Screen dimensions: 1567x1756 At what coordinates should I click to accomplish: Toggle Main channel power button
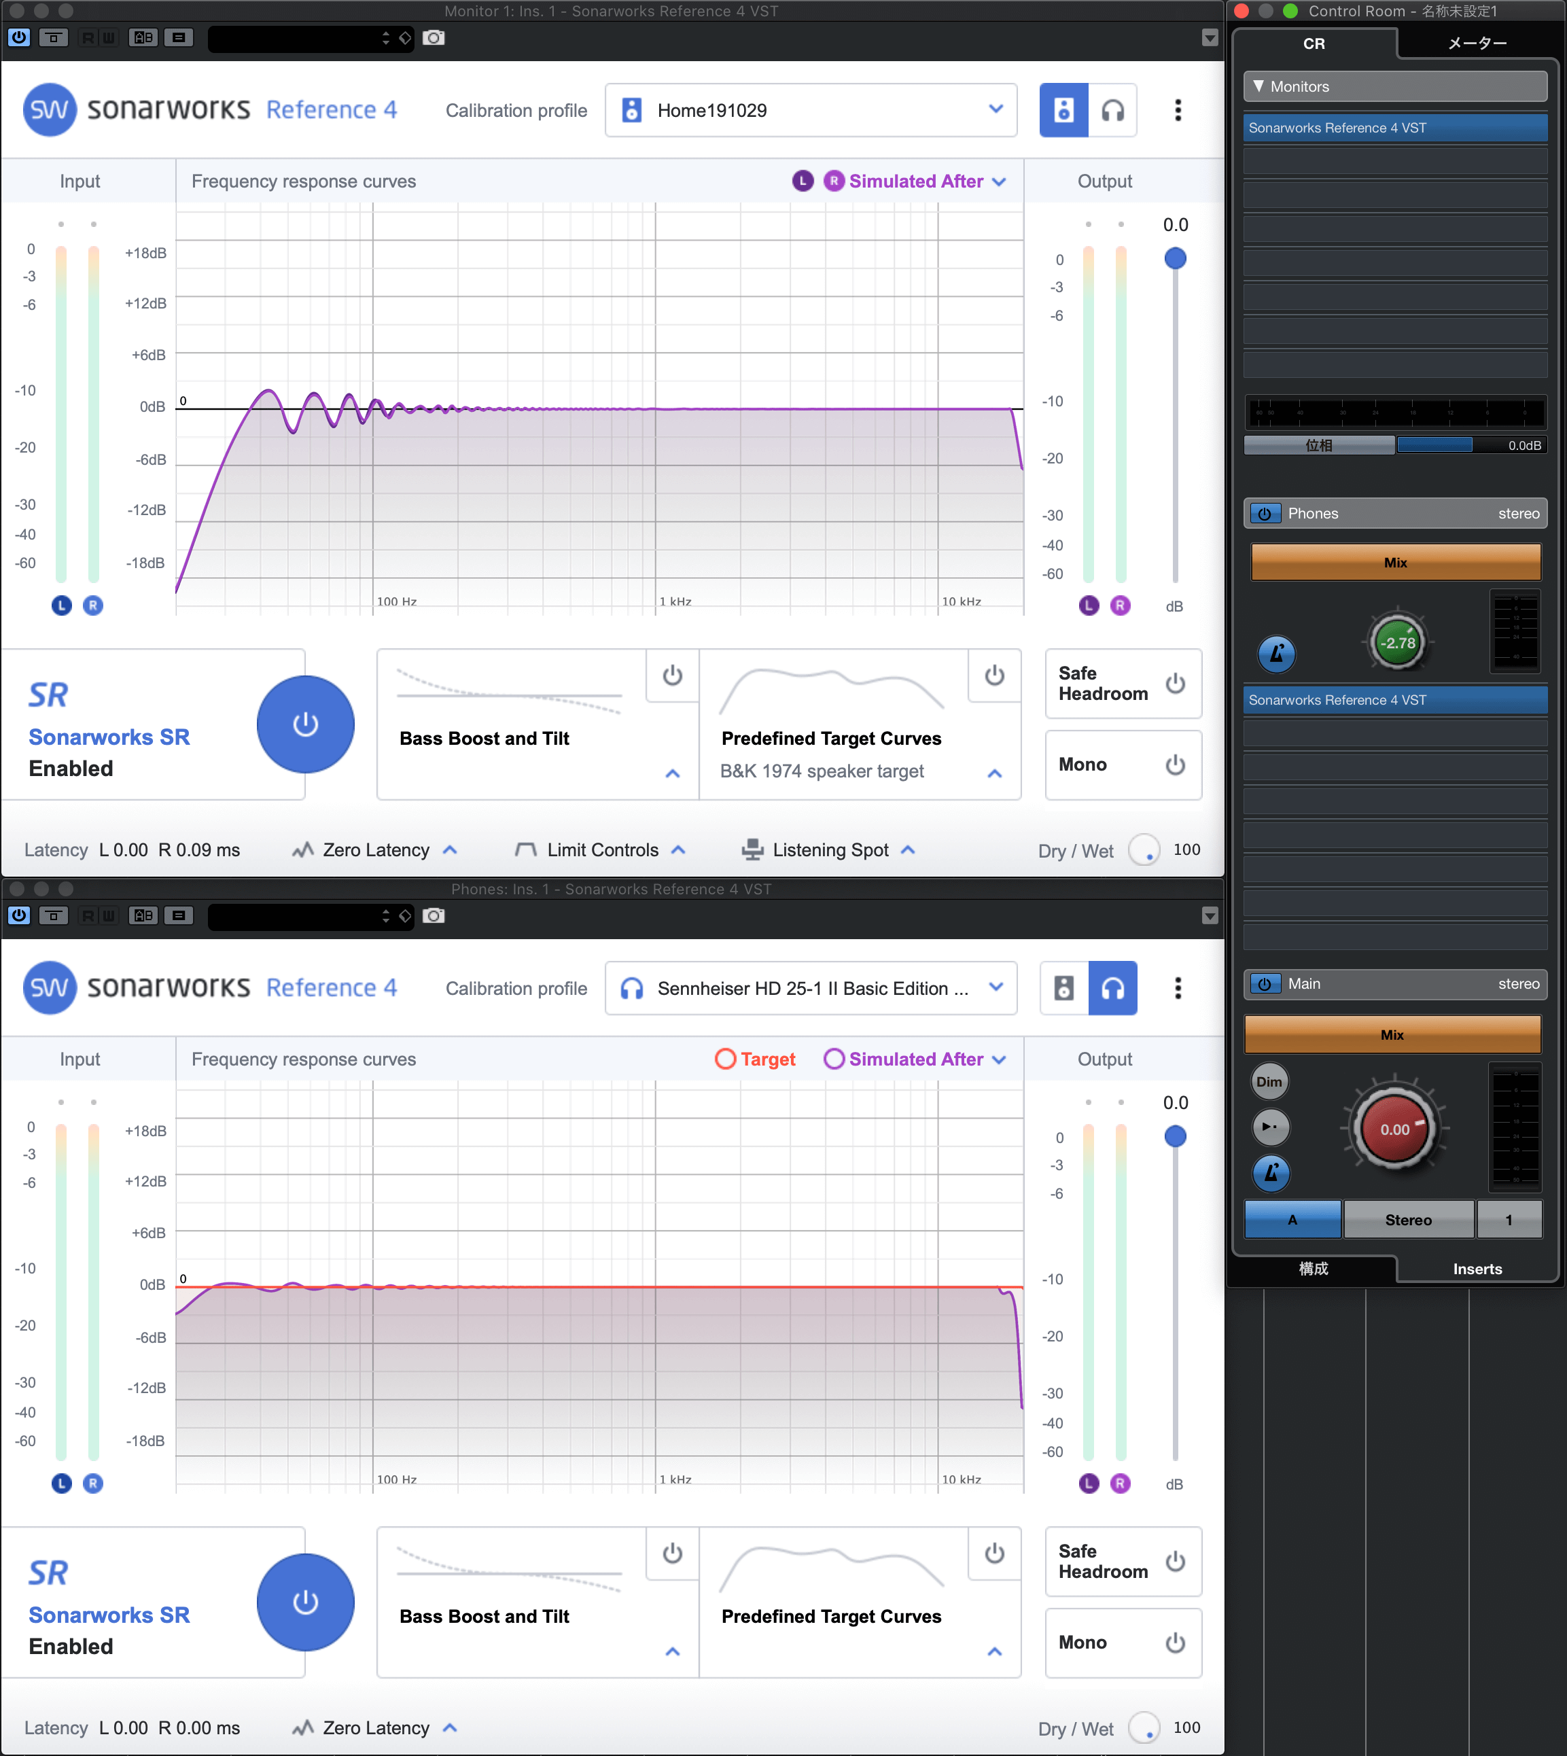click(1265, 983)
